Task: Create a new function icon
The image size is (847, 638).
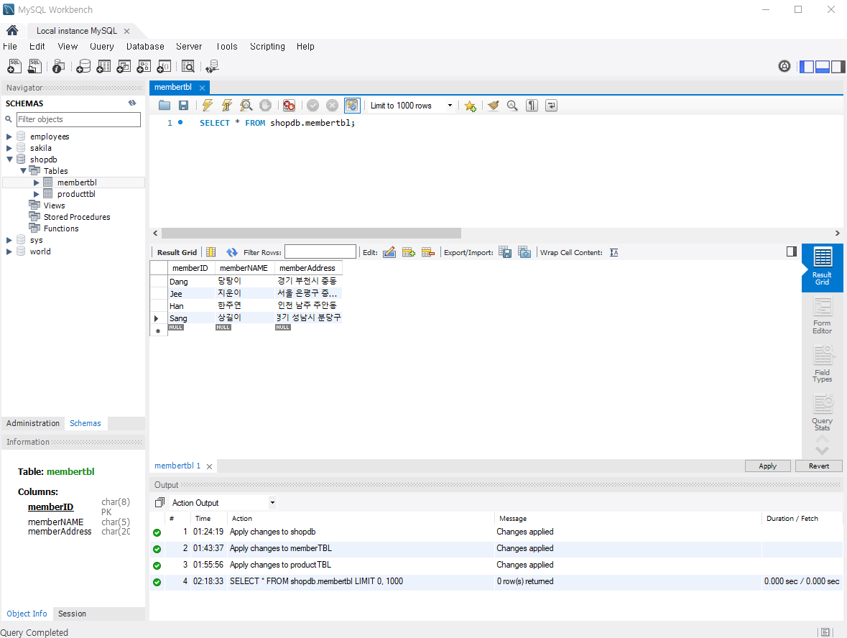Action: [x=164, y=66]
